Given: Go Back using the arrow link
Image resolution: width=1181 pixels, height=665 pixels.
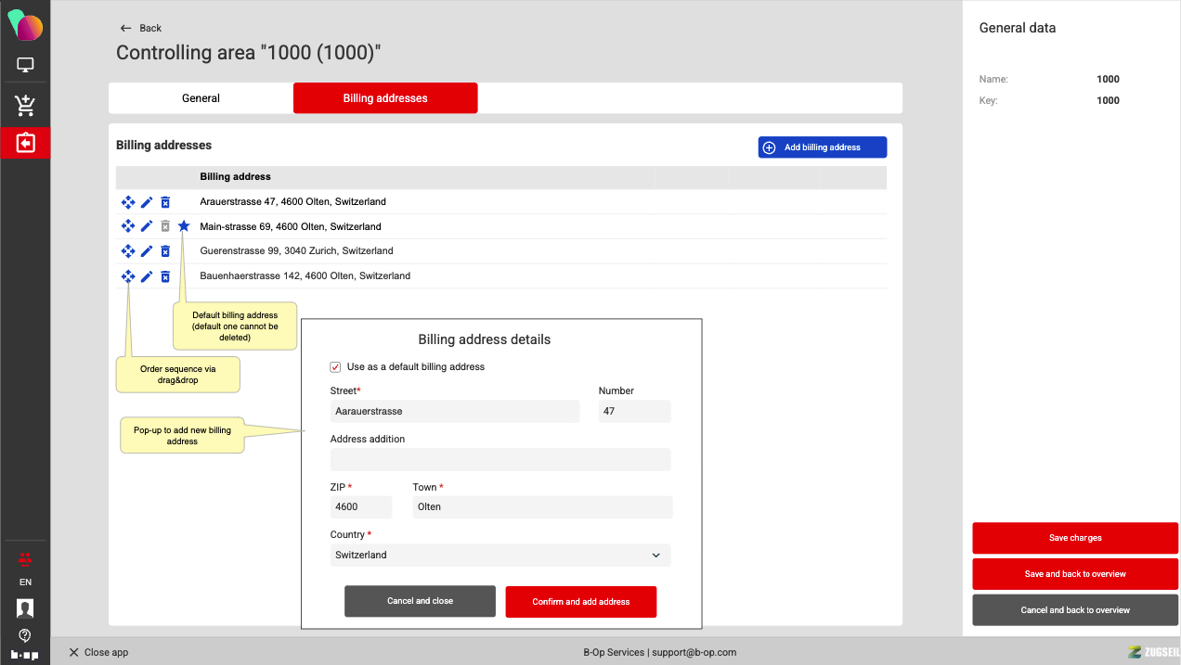Looking at the screenshot, I should click(x=141, y=28).
